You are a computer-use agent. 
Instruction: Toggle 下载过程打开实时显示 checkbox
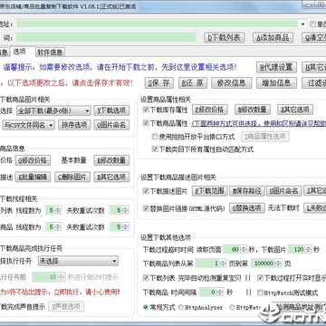pyautogui.click(x=260, y=278)
